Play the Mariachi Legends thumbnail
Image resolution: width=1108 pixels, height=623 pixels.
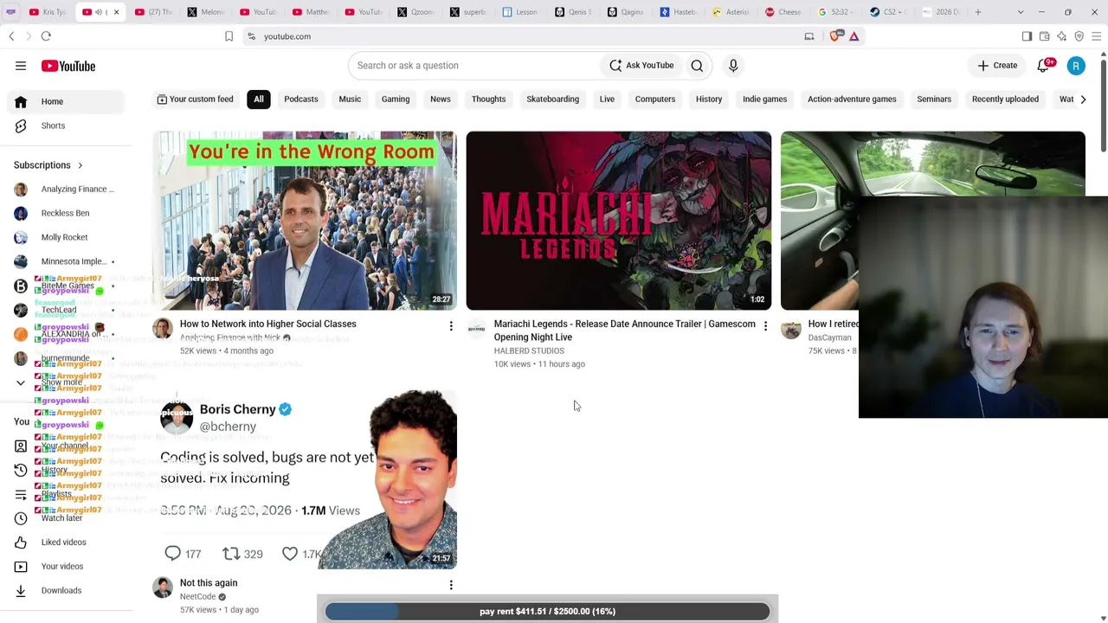point(619,221)
